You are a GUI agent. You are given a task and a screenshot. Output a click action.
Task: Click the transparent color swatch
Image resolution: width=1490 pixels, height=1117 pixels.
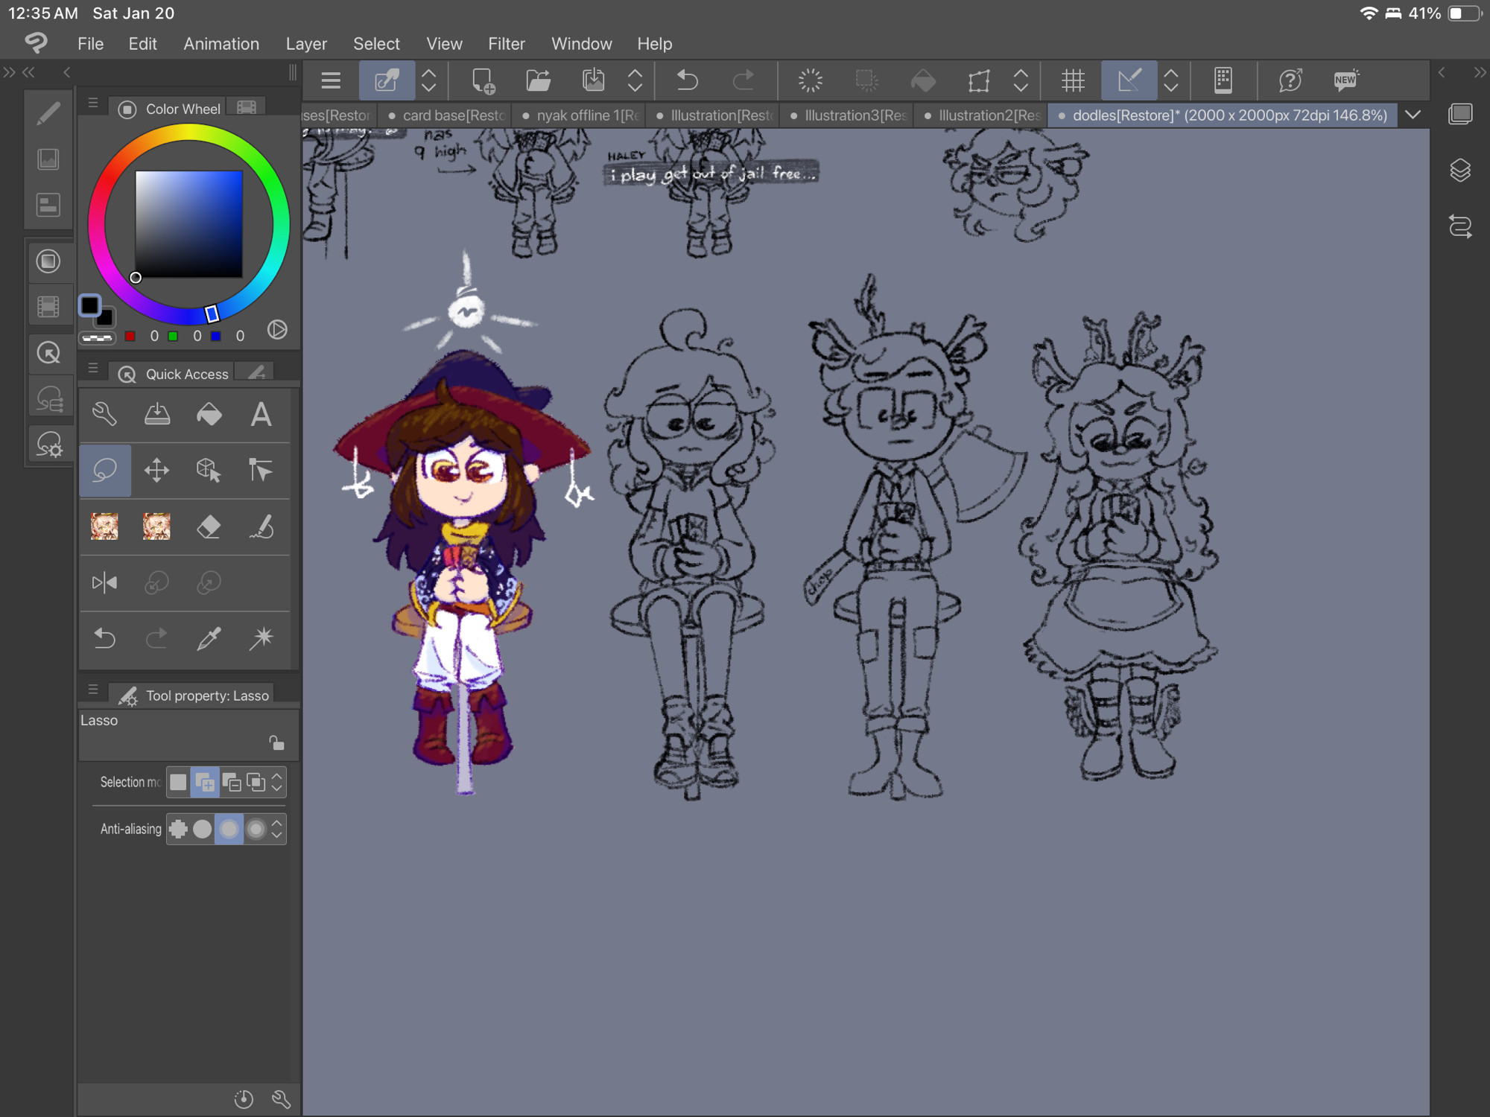click(x=97, y=338)
